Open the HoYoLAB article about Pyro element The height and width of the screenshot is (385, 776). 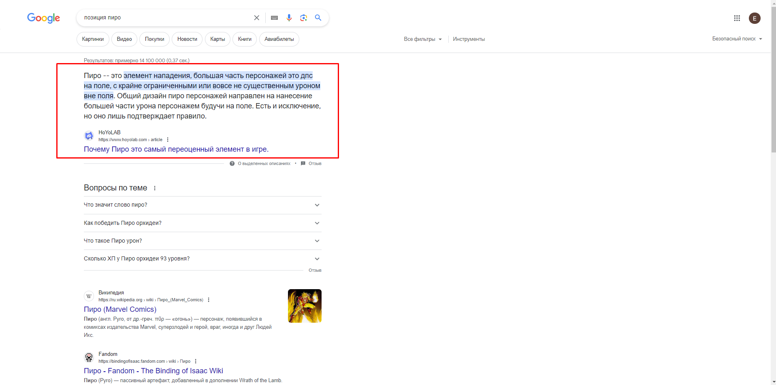click(x=176, y=149)
